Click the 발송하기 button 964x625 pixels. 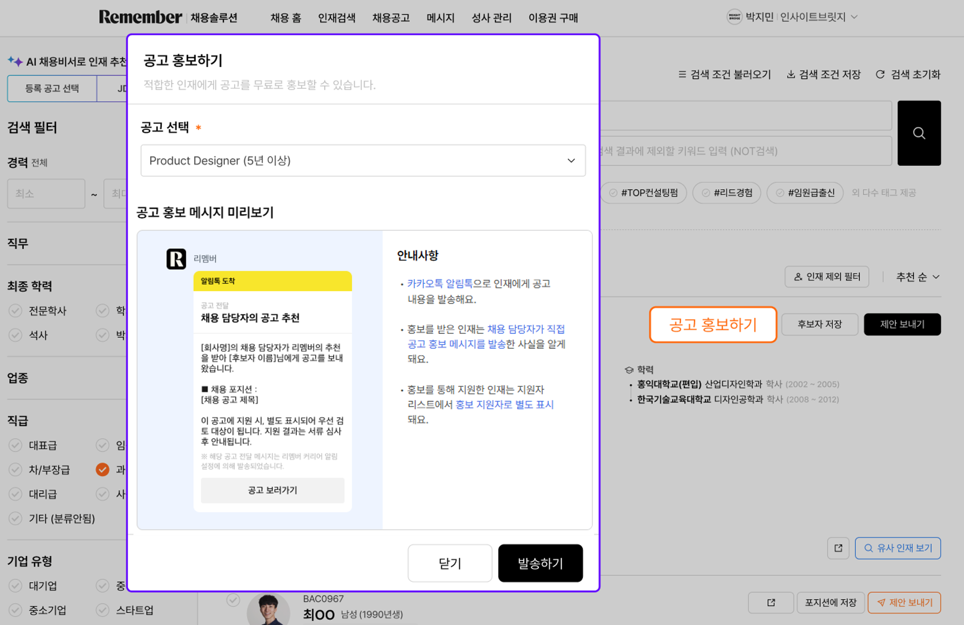[540, 563]
